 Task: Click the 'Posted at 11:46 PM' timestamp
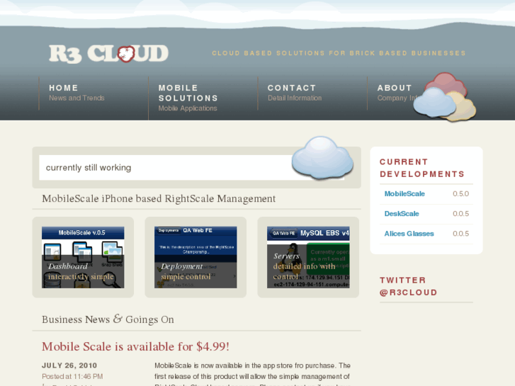[72, 377]
